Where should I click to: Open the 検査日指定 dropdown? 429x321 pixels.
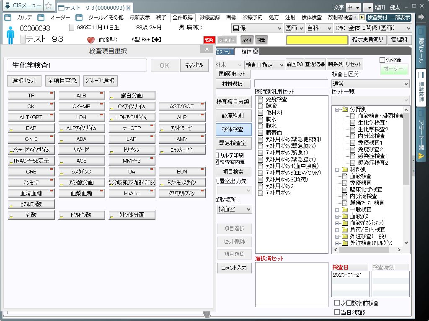click(x=264, y=65)
